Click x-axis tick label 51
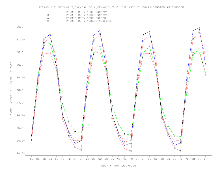The width and height of the screenshot is (224, 173). pyautogui.click(x=137, y=159)
